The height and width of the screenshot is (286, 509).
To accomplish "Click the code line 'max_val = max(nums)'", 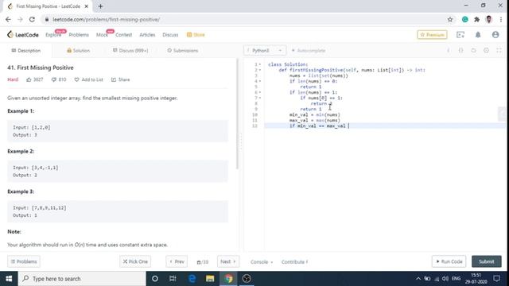I will (315, 120).
